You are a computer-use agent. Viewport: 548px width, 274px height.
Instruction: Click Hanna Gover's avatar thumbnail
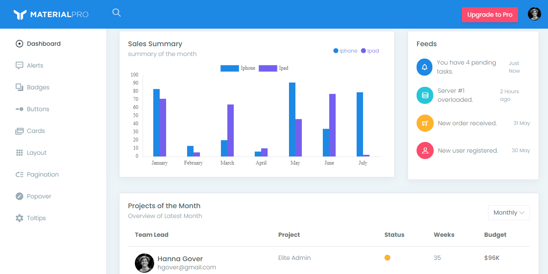[144, 263]
